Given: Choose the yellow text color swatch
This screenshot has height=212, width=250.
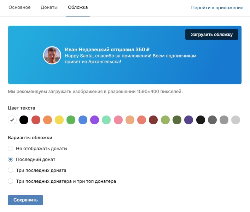Looking at the screenshot, I should (59, 120).
